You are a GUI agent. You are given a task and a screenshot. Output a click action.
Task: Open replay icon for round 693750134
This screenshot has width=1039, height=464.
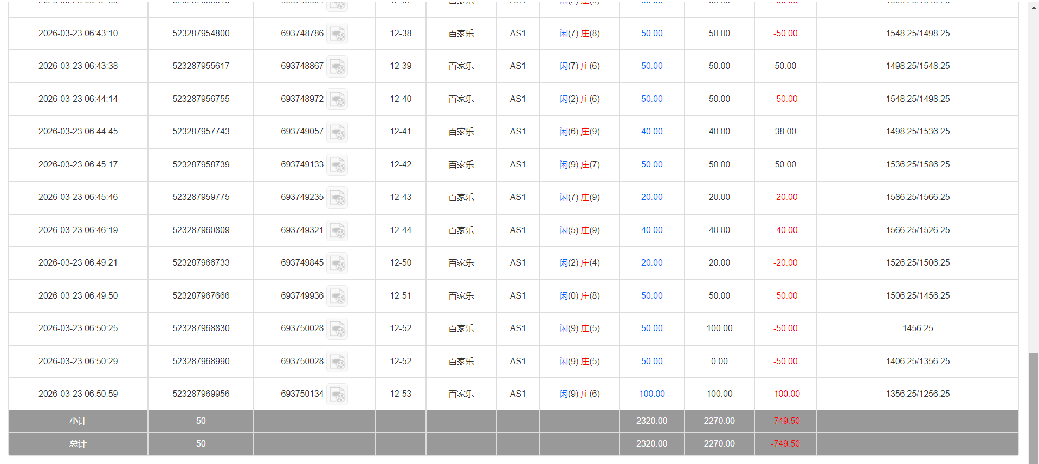tap(337, 395)
